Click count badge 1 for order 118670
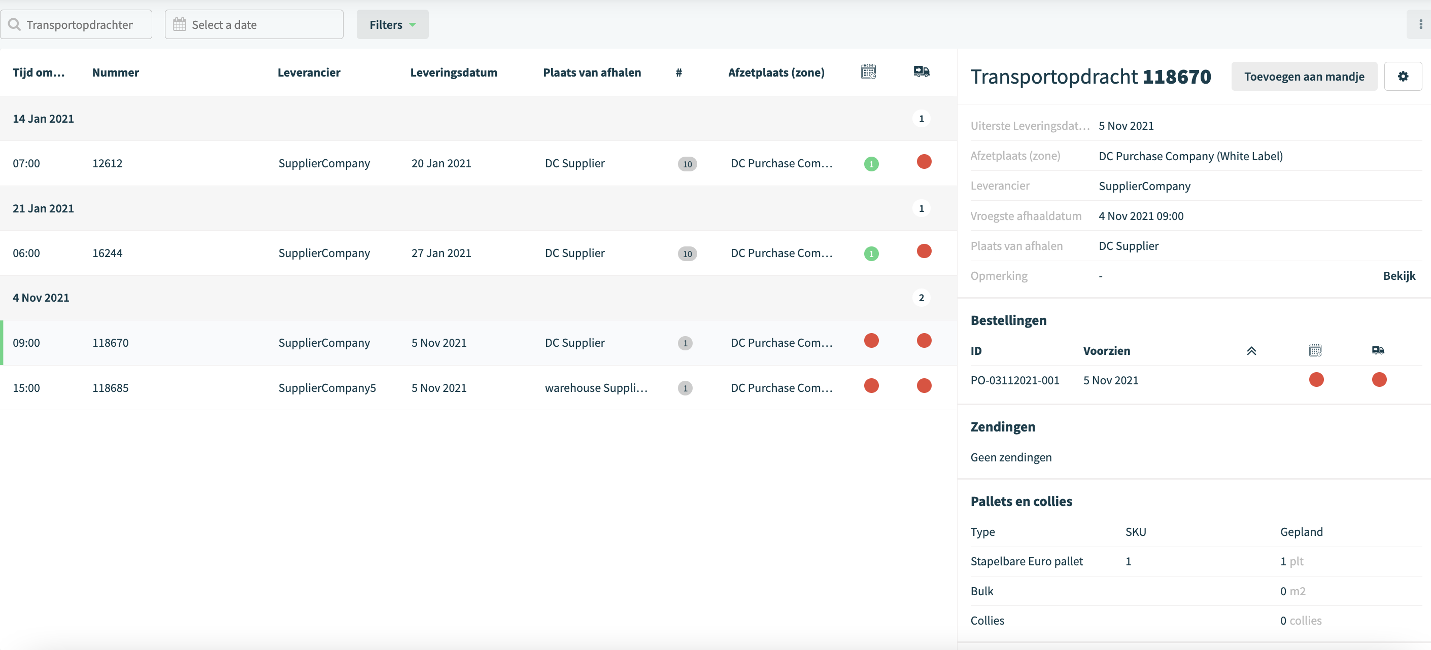Image resolution: width=1431 pixels, height=650 pixels. click(x=685, y=343)
